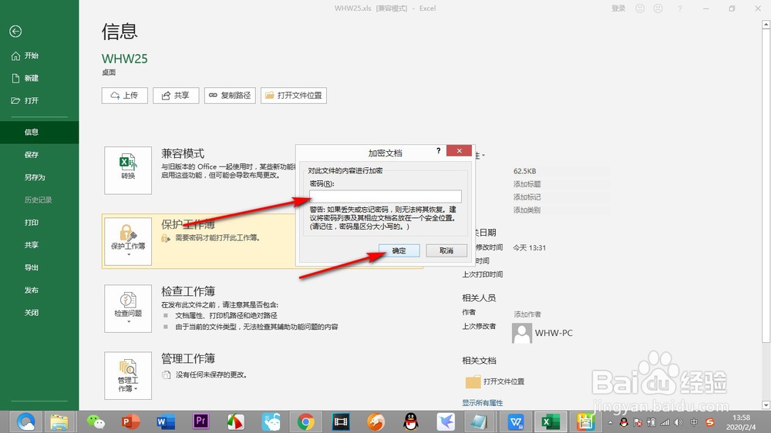Click the password field in 加密文档 dialog
Screen dimensions: 771x433
[385, 196]
